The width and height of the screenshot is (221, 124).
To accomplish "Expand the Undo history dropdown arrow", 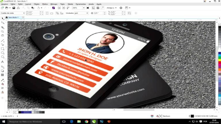I will coord(41,8).
